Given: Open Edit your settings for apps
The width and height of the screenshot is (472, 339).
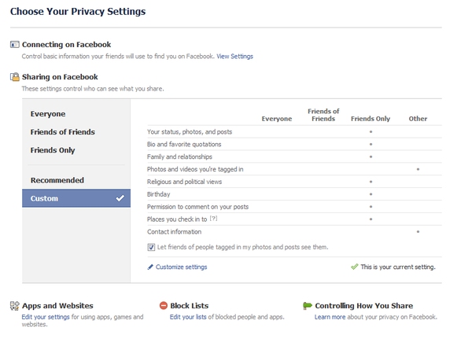Looking at the screenshot, I should 46,317.
